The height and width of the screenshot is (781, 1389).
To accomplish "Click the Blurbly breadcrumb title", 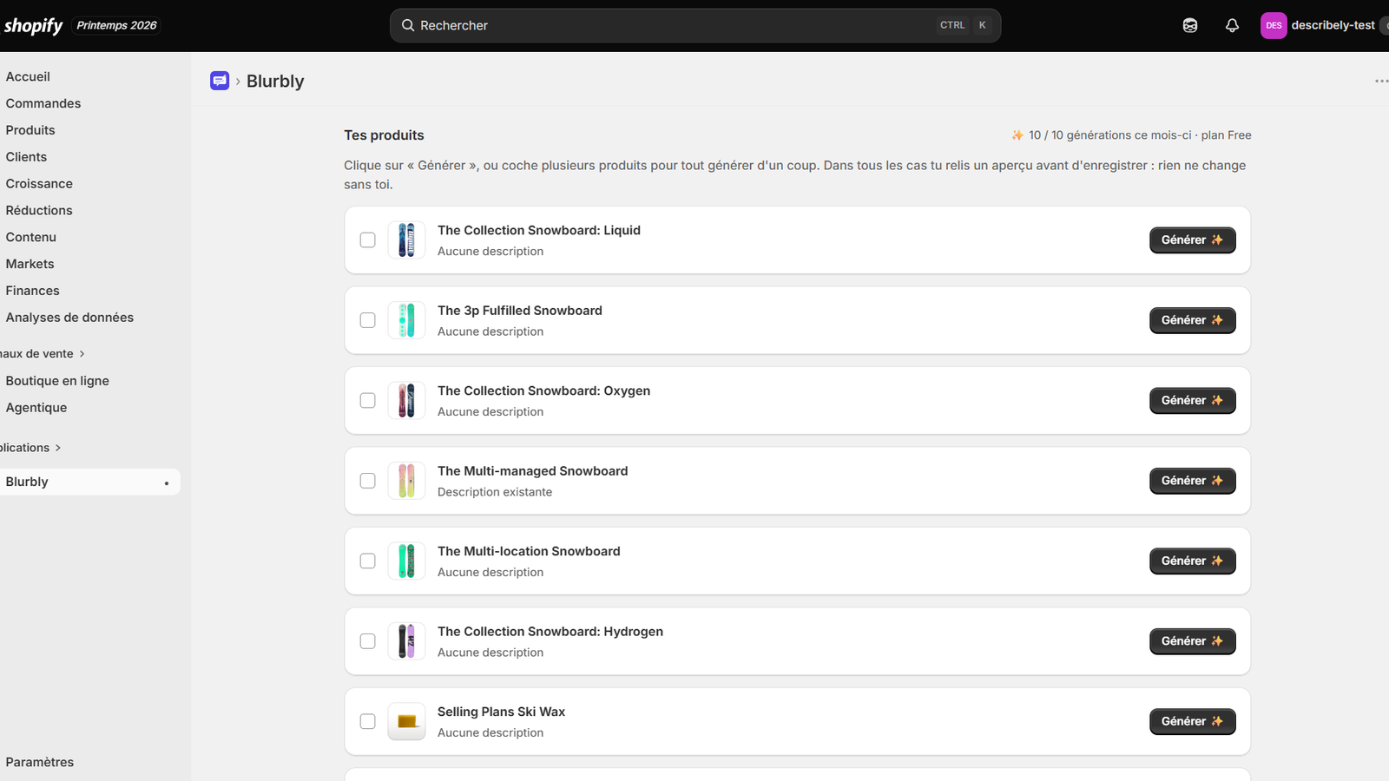I will pyautogui.click(x=275, y=81).
